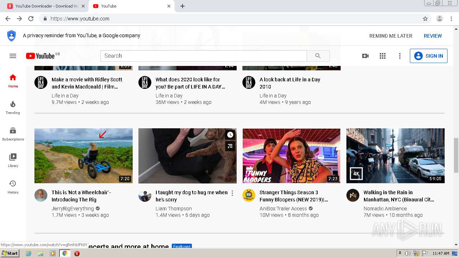Open Internet Explorer from taskbar
This screenshot has height=258, width=459.
(28, 253)
